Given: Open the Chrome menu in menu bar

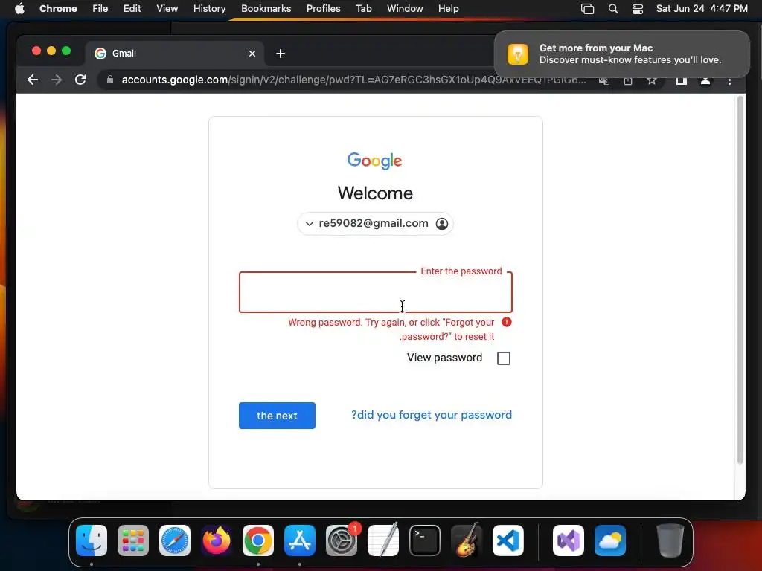Looking at the screenshot, I should pos(58,9).
